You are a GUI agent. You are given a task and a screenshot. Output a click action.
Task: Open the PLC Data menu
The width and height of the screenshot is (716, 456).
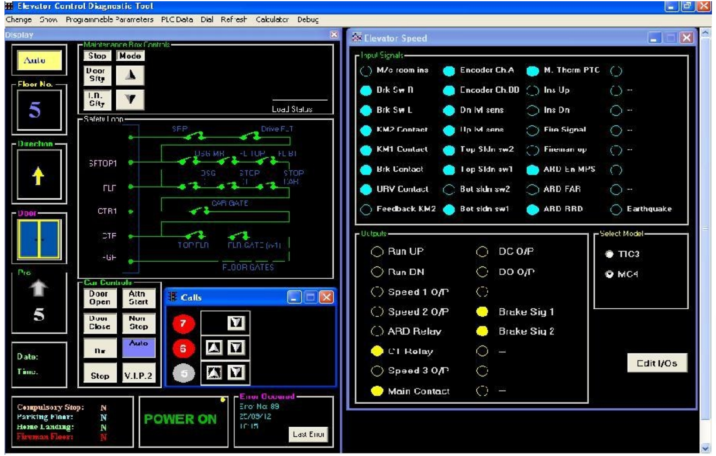click(177, 20)
